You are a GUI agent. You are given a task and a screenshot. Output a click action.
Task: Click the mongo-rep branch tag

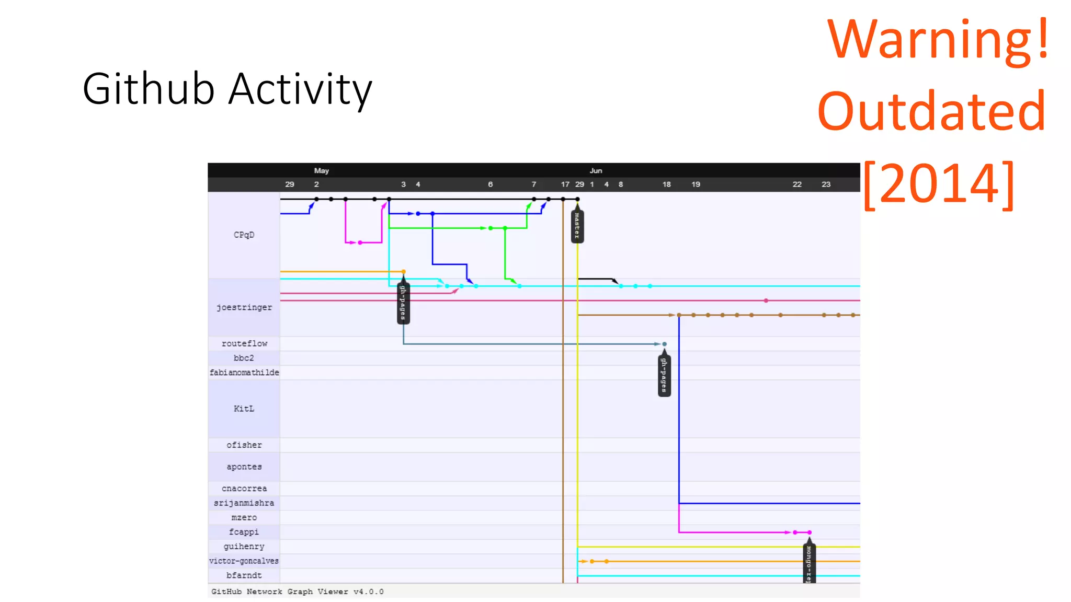pos(809,563)
